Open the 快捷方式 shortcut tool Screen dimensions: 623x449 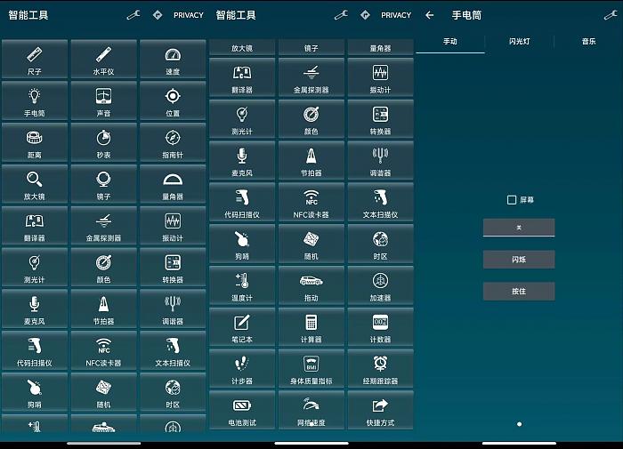380,411
